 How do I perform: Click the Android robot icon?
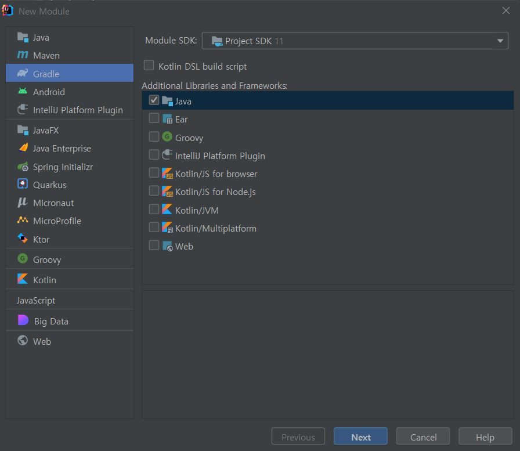click(x=23, y=91)
